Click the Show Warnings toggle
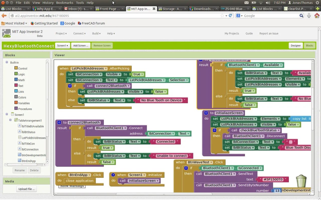 [x=72, y=186]
